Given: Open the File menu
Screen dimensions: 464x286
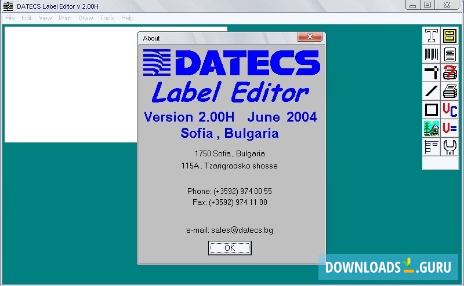Looking at the screenshot, I should [10, 18].
